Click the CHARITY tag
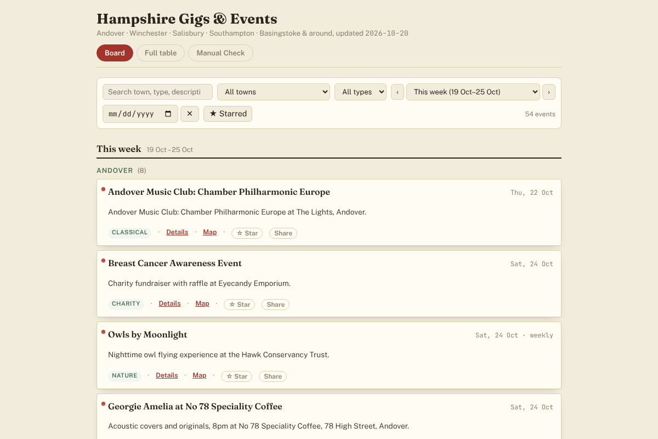The image size is (658, 439). point(126,304)
